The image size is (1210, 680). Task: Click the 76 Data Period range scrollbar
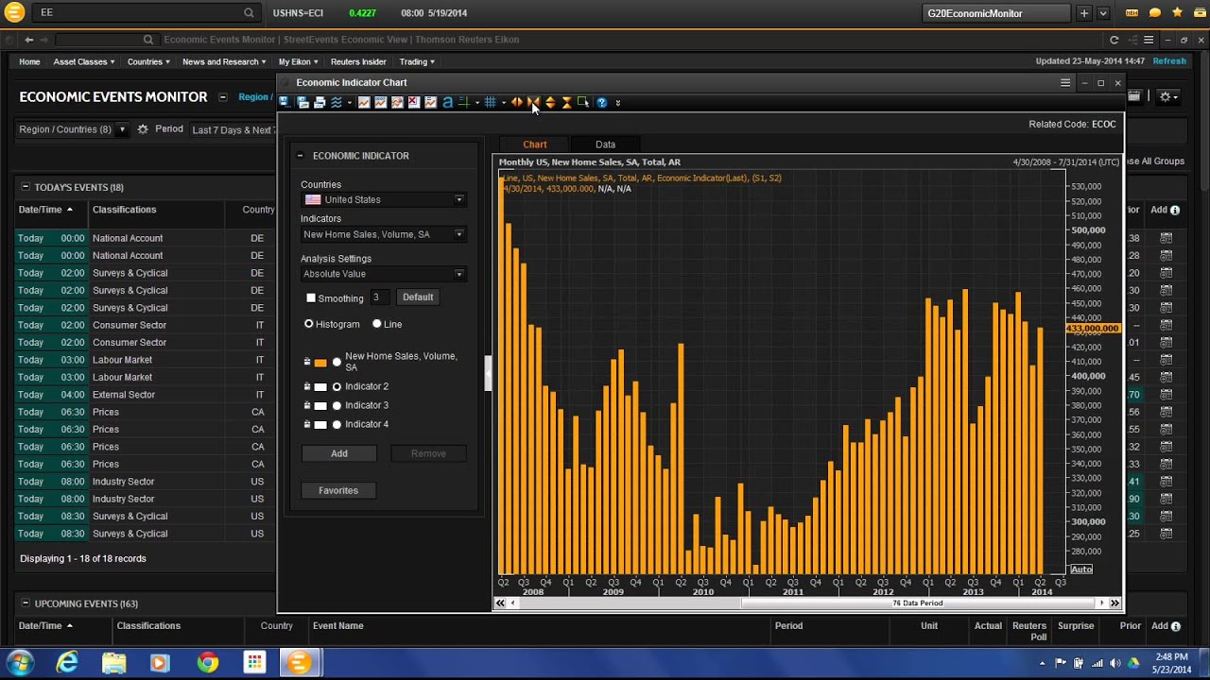[917, 603]
